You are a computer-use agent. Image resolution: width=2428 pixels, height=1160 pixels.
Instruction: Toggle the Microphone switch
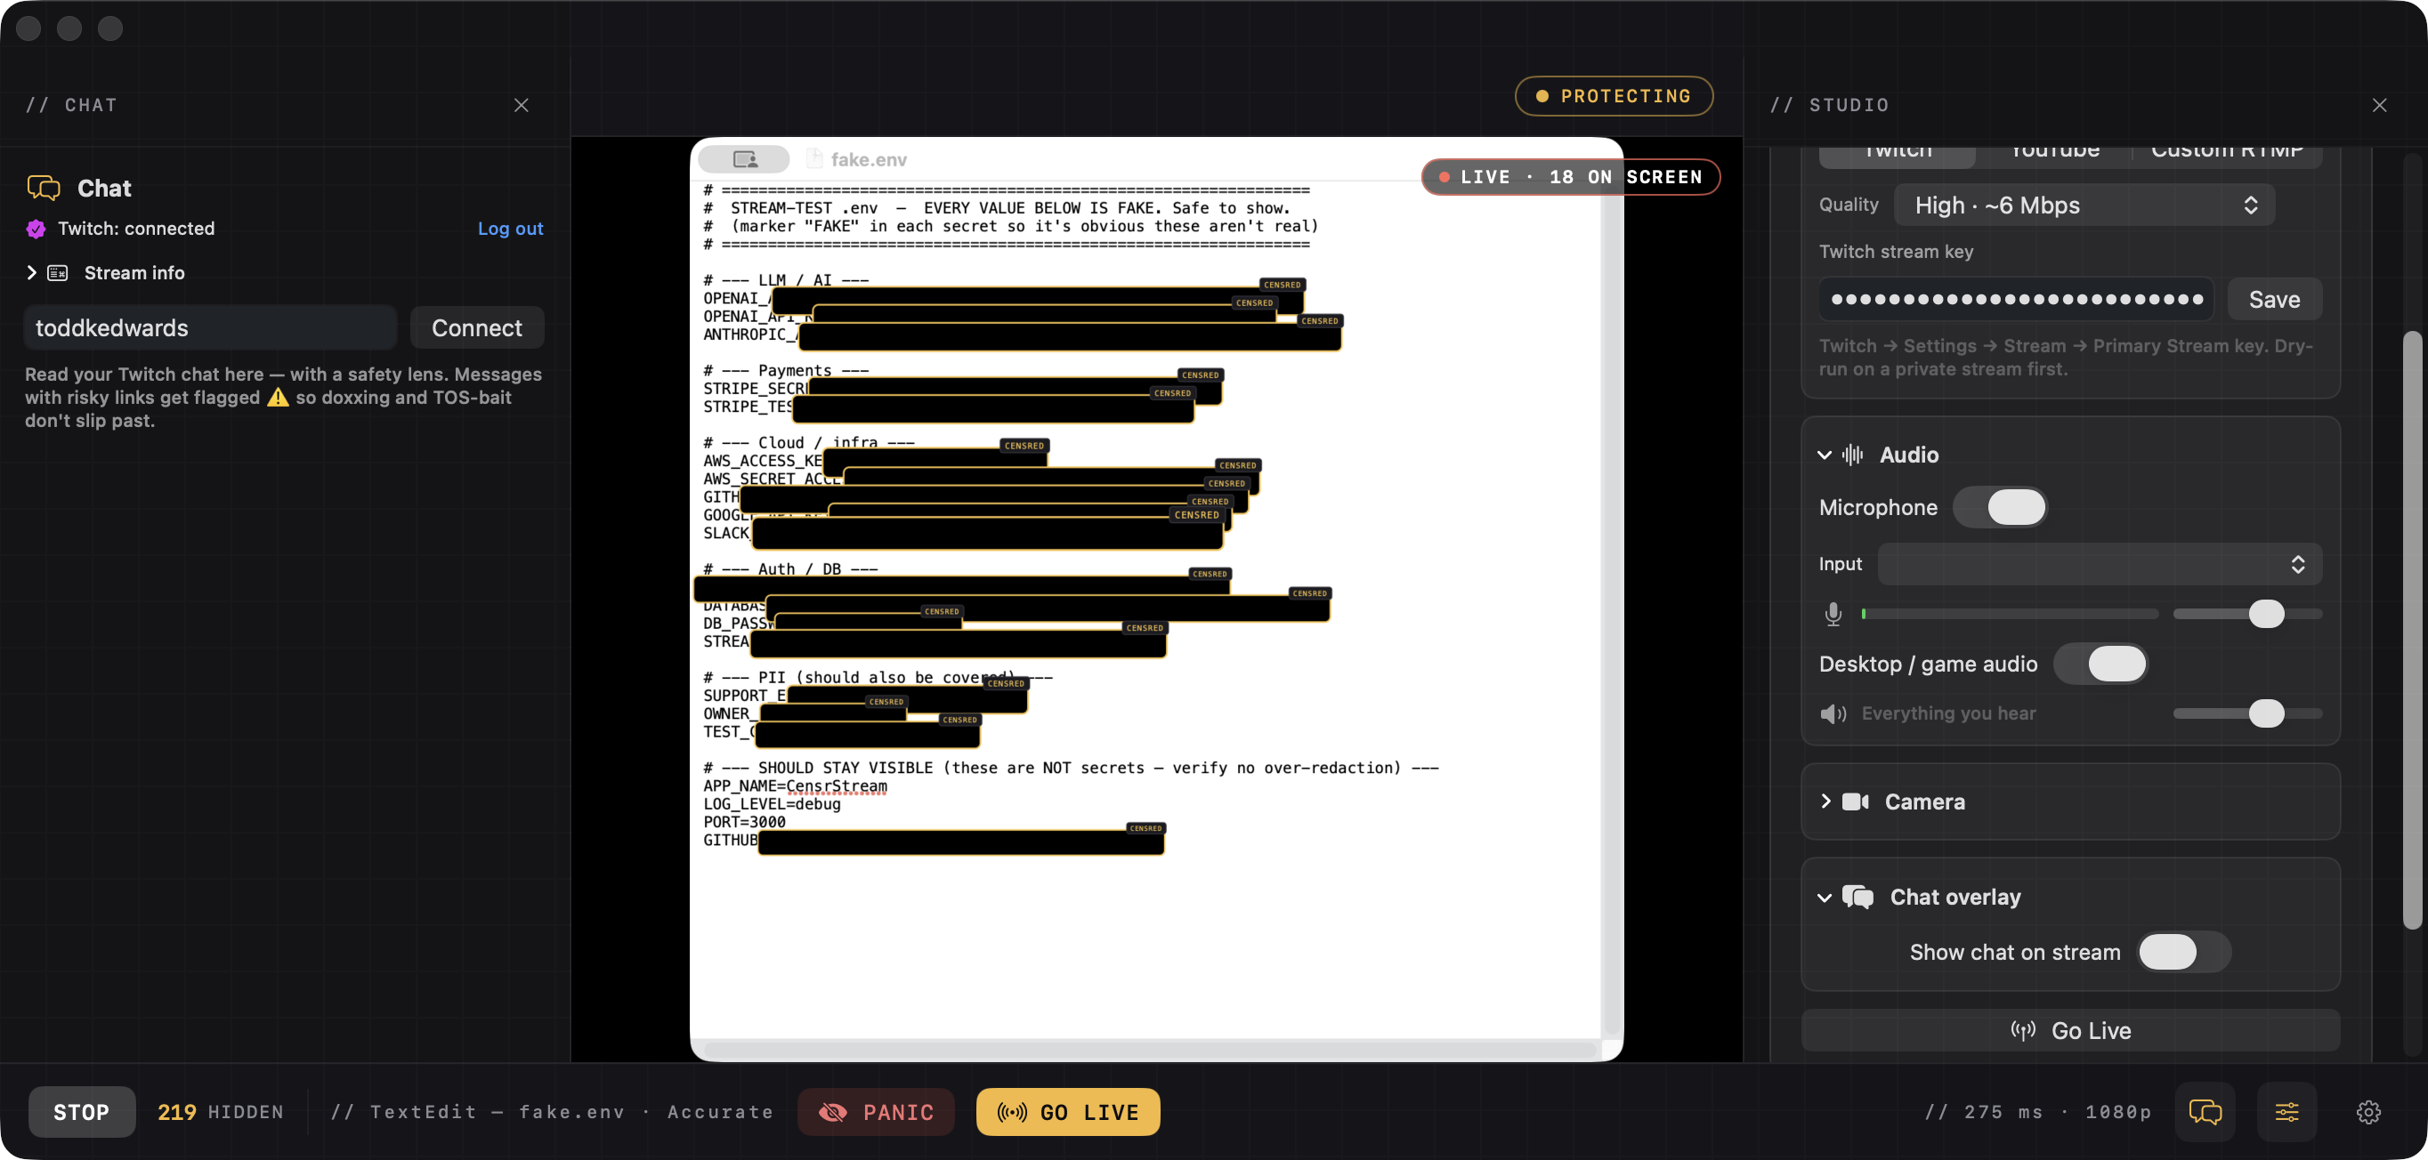pos(1999,508)
